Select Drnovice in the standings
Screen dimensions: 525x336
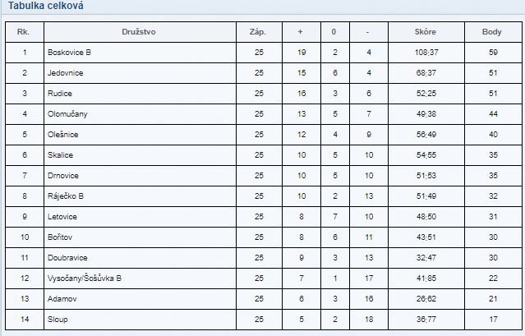click(63, 176)
